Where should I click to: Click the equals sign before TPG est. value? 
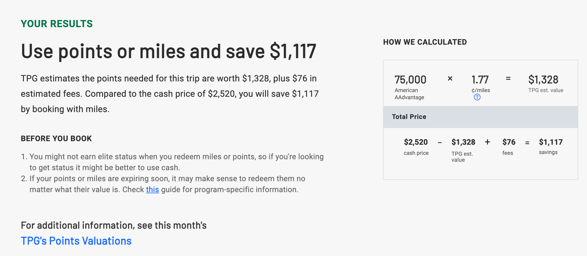508,78
